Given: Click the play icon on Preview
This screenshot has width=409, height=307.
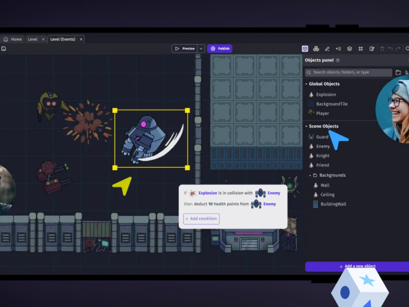Looking at the screenshot, I should coord(177,49).
